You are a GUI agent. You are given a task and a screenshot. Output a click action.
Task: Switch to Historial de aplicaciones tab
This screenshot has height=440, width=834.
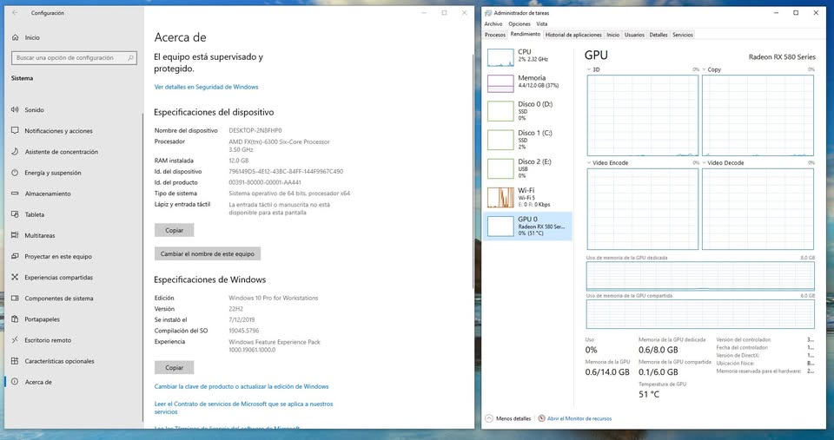point(573,35)
